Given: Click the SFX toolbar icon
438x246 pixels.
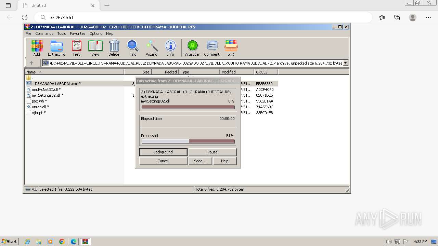Looking at the screenshot, I should click(231, 48).
